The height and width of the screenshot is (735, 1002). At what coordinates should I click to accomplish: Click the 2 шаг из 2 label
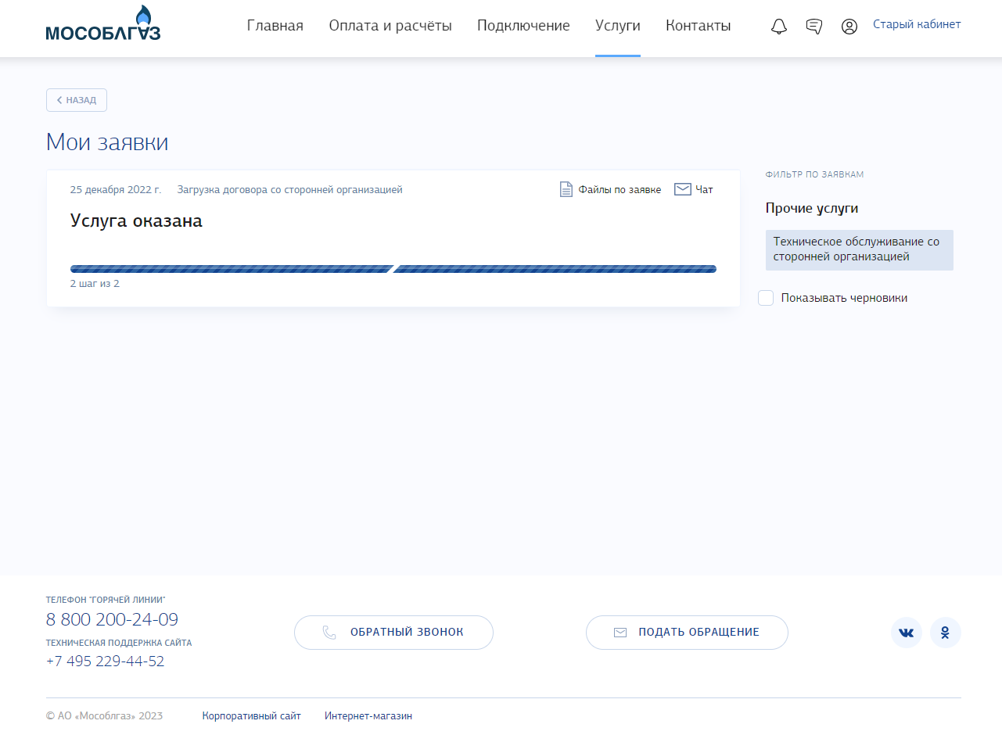click(95, 284)
